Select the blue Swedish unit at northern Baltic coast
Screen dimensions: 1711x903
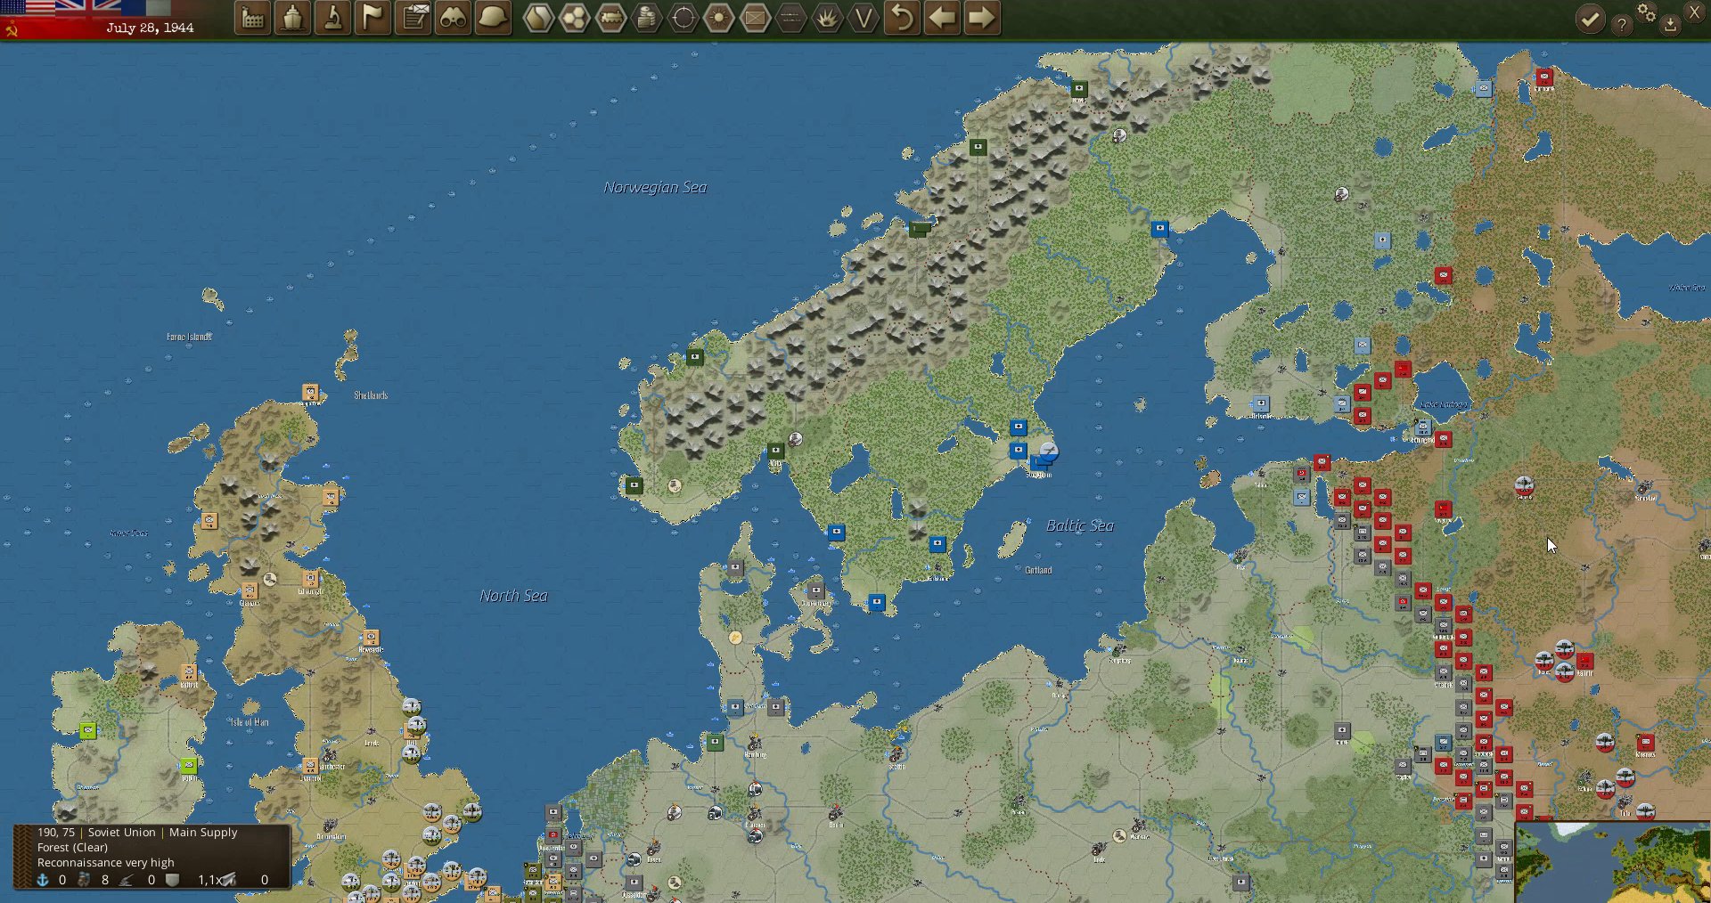click(1159, 229)
